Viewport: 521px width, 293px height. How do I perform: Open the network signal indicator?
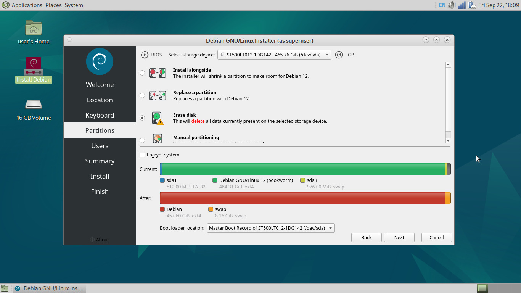(462, 5)
